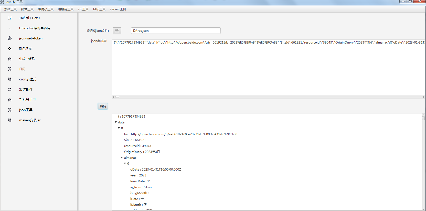Click the icon next to cron表达式

click(10, 79)
